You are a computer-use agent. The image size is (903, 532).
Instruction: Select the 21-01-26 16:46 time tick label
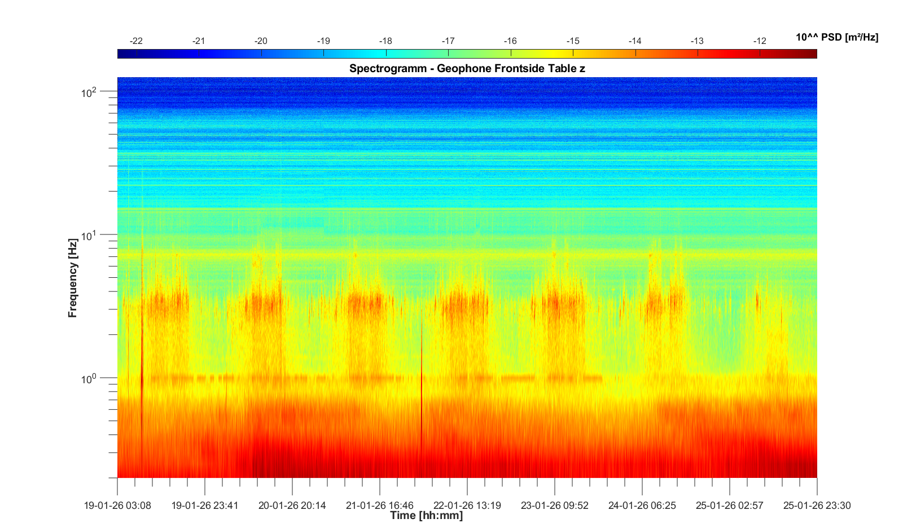[380, 506]
